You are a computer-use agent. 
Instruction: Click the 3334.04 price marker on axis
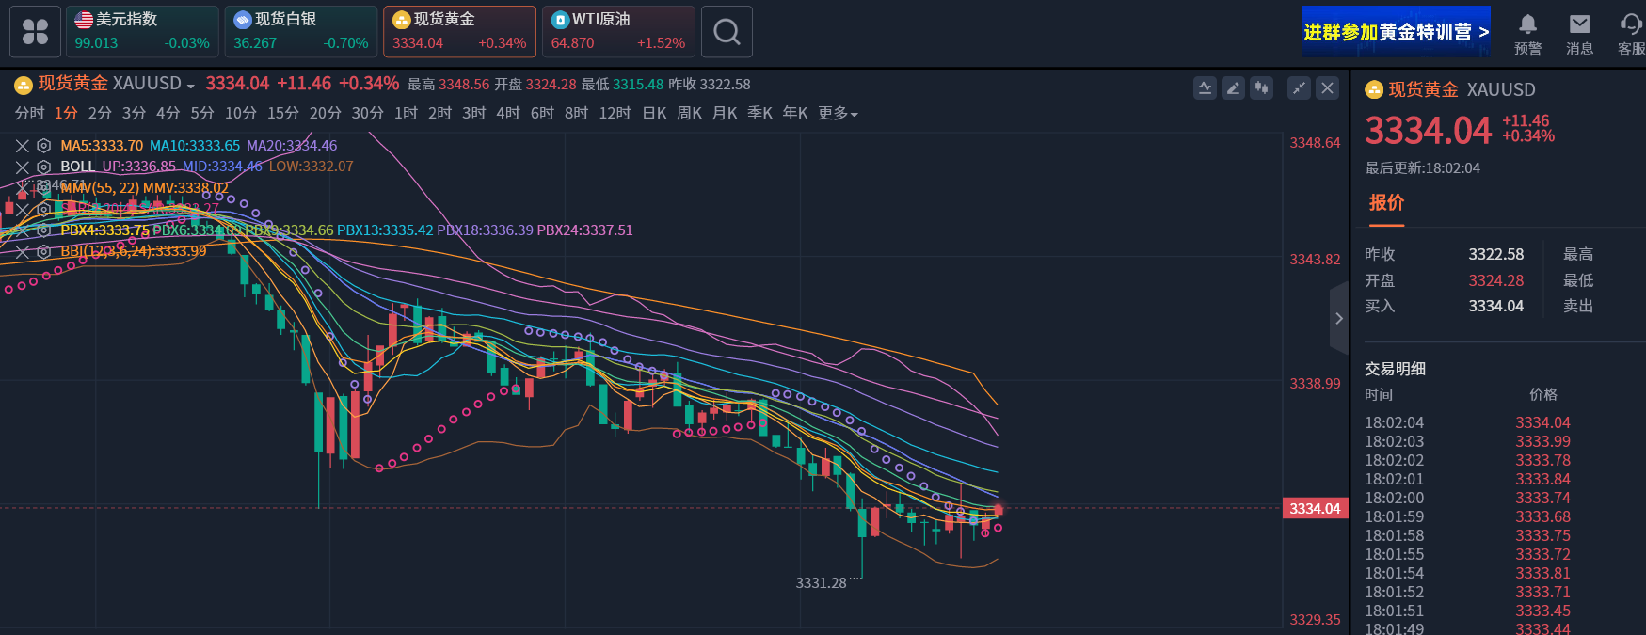pyautogui.click(x=1315, y=509)
